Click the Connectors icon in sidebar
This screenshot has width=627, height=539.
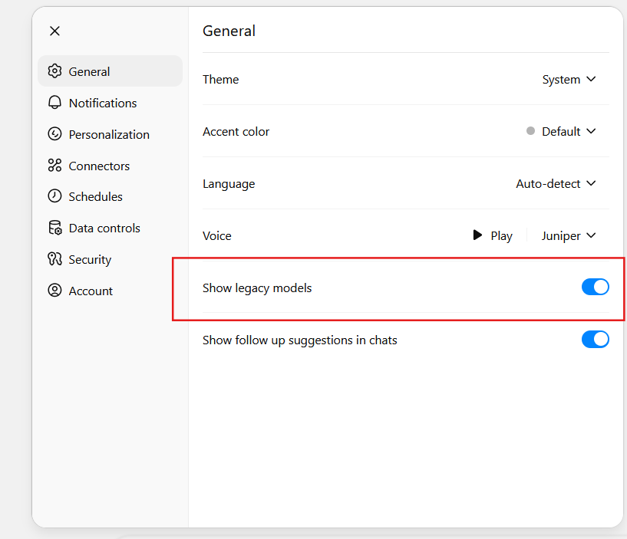pyautogui.click(x=54, y=166)
